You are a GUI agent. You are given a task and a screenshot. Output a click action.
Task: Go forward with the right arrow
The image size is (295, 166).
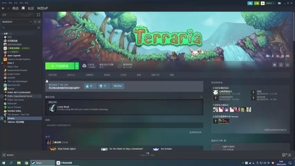tap(8, 8)
